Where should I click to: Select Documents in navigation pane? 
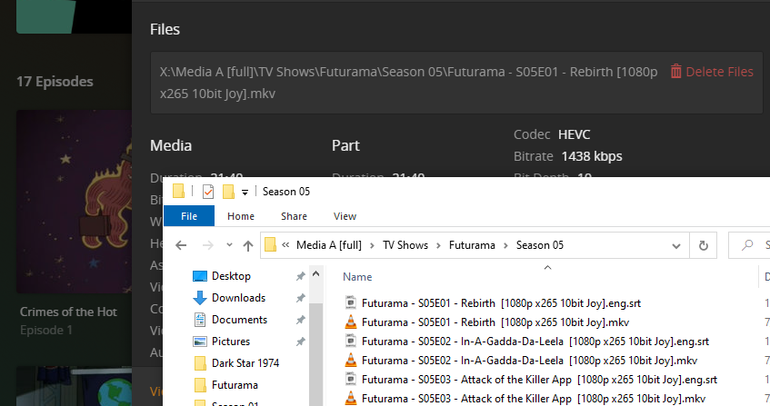239,320
